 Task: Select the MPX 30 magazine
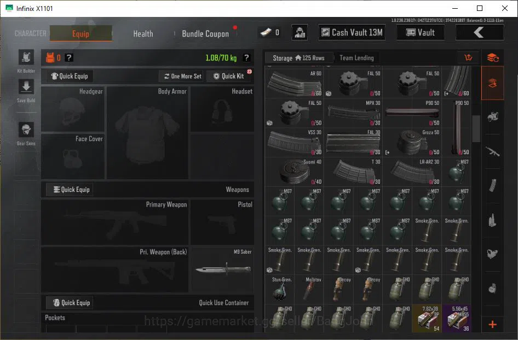(353, 113)
